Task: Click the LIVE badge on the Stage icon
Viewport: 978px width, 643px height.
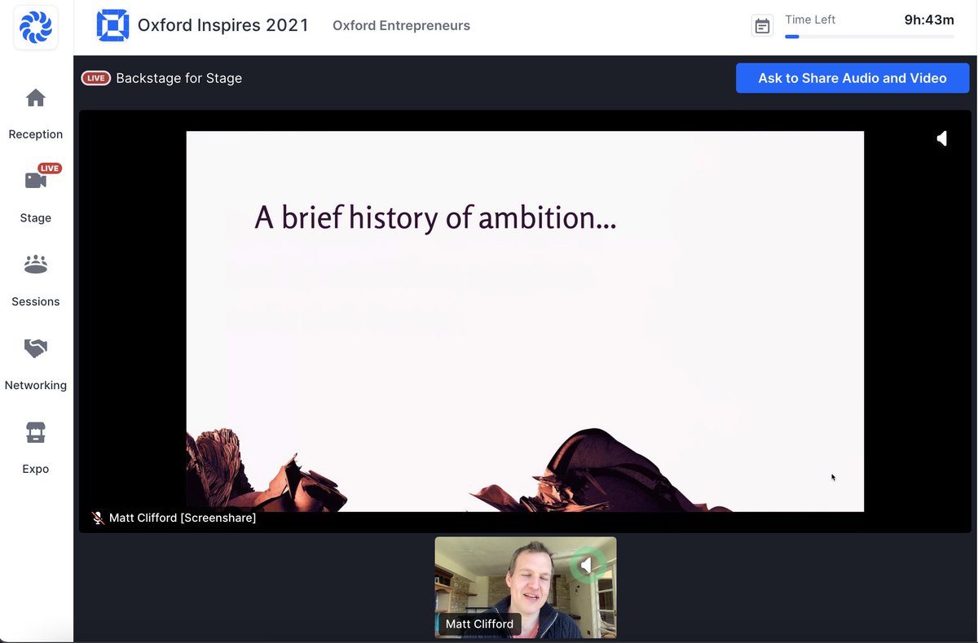Action: tap(49, 168)
